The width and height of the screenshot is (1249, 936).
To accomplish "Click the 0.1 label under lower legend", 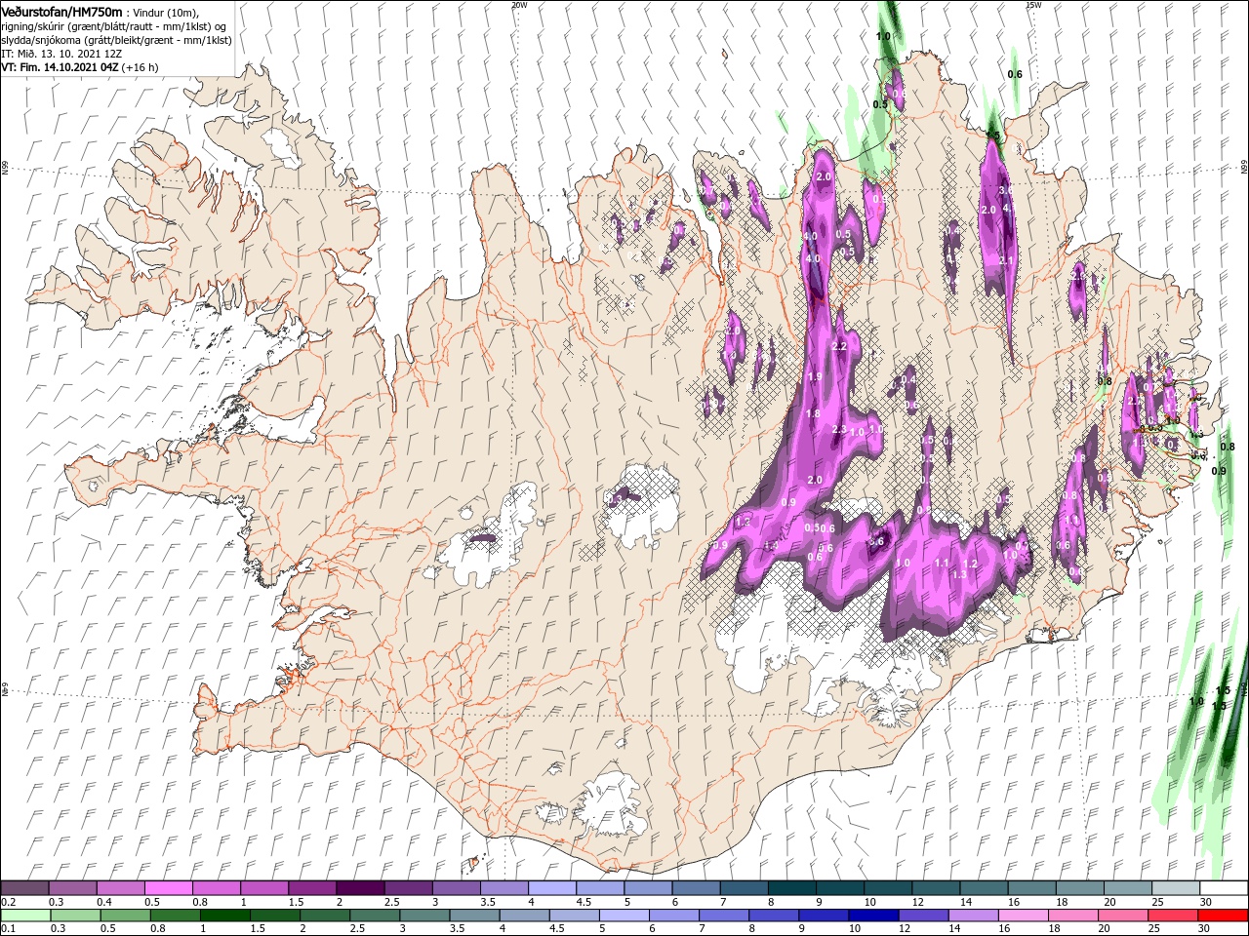I will [x=8, y=929].
